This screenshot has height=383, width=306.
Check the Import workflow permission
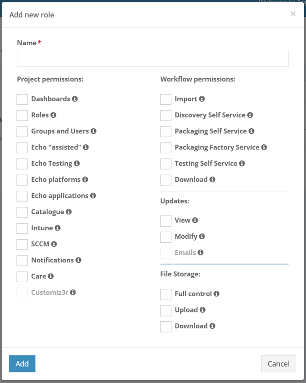(166, 99)
